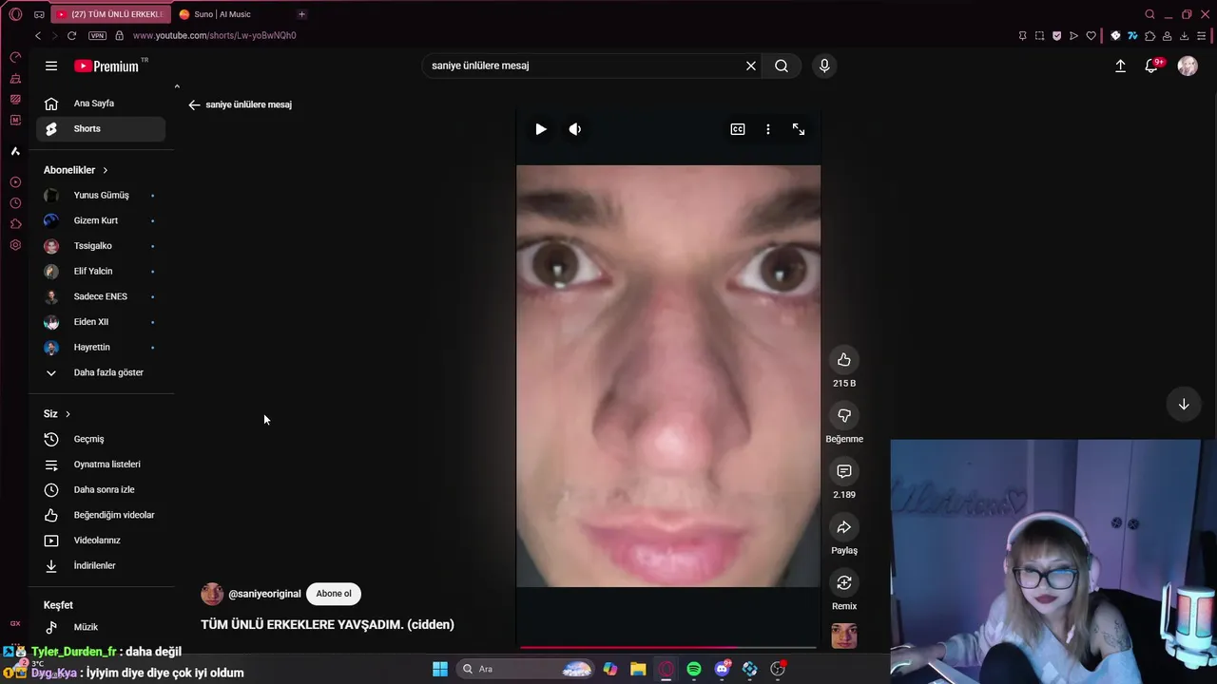Open Remix options for this Short
The width and height of the screenshot is (1217, 684).
click(844, 582)
